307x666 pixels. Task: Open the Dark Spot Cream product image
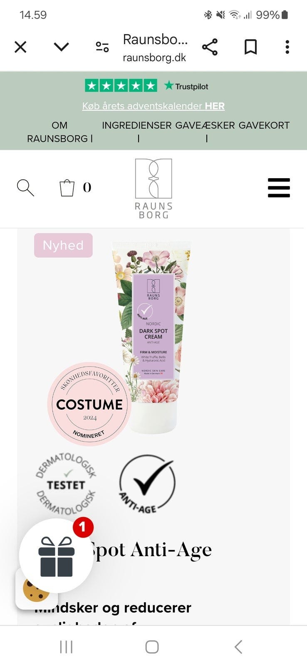152,337
